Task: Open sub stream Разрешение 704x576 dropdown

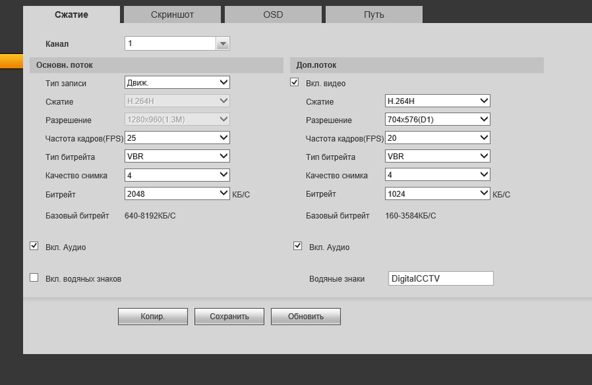Action: pyautogui.click(x=438, y=119)
